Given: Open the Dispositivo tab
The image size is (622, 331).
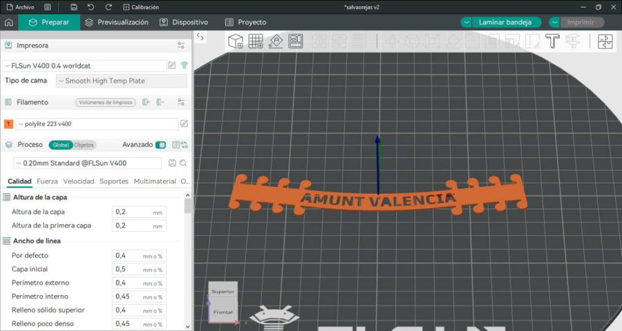Looking at the screenshot, I should coord(184,22).
